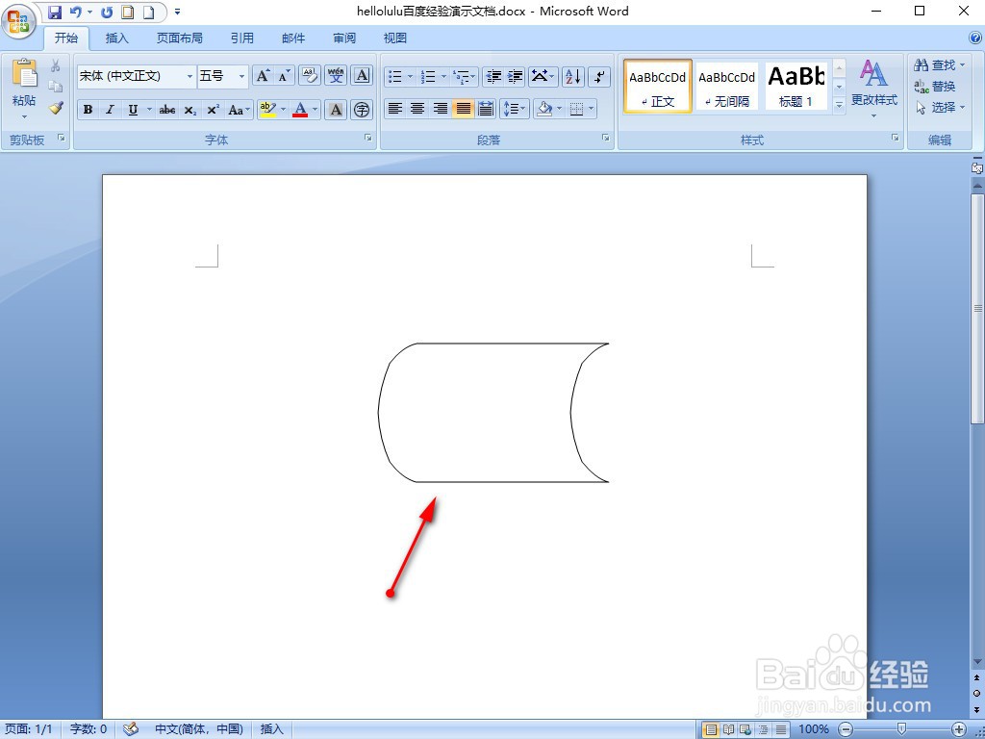
Task: Switch to 邮件 tab
Action: coord(293,38)
